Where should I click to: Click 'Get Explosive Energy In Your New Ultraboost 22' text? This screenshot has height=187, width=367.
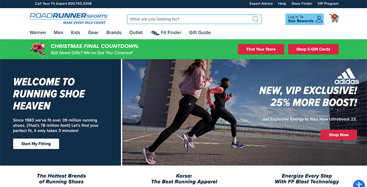(x=310, y=119)
